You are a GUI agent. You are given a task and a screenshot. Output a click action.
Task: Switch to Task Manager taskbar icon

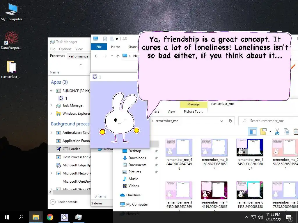79,217
